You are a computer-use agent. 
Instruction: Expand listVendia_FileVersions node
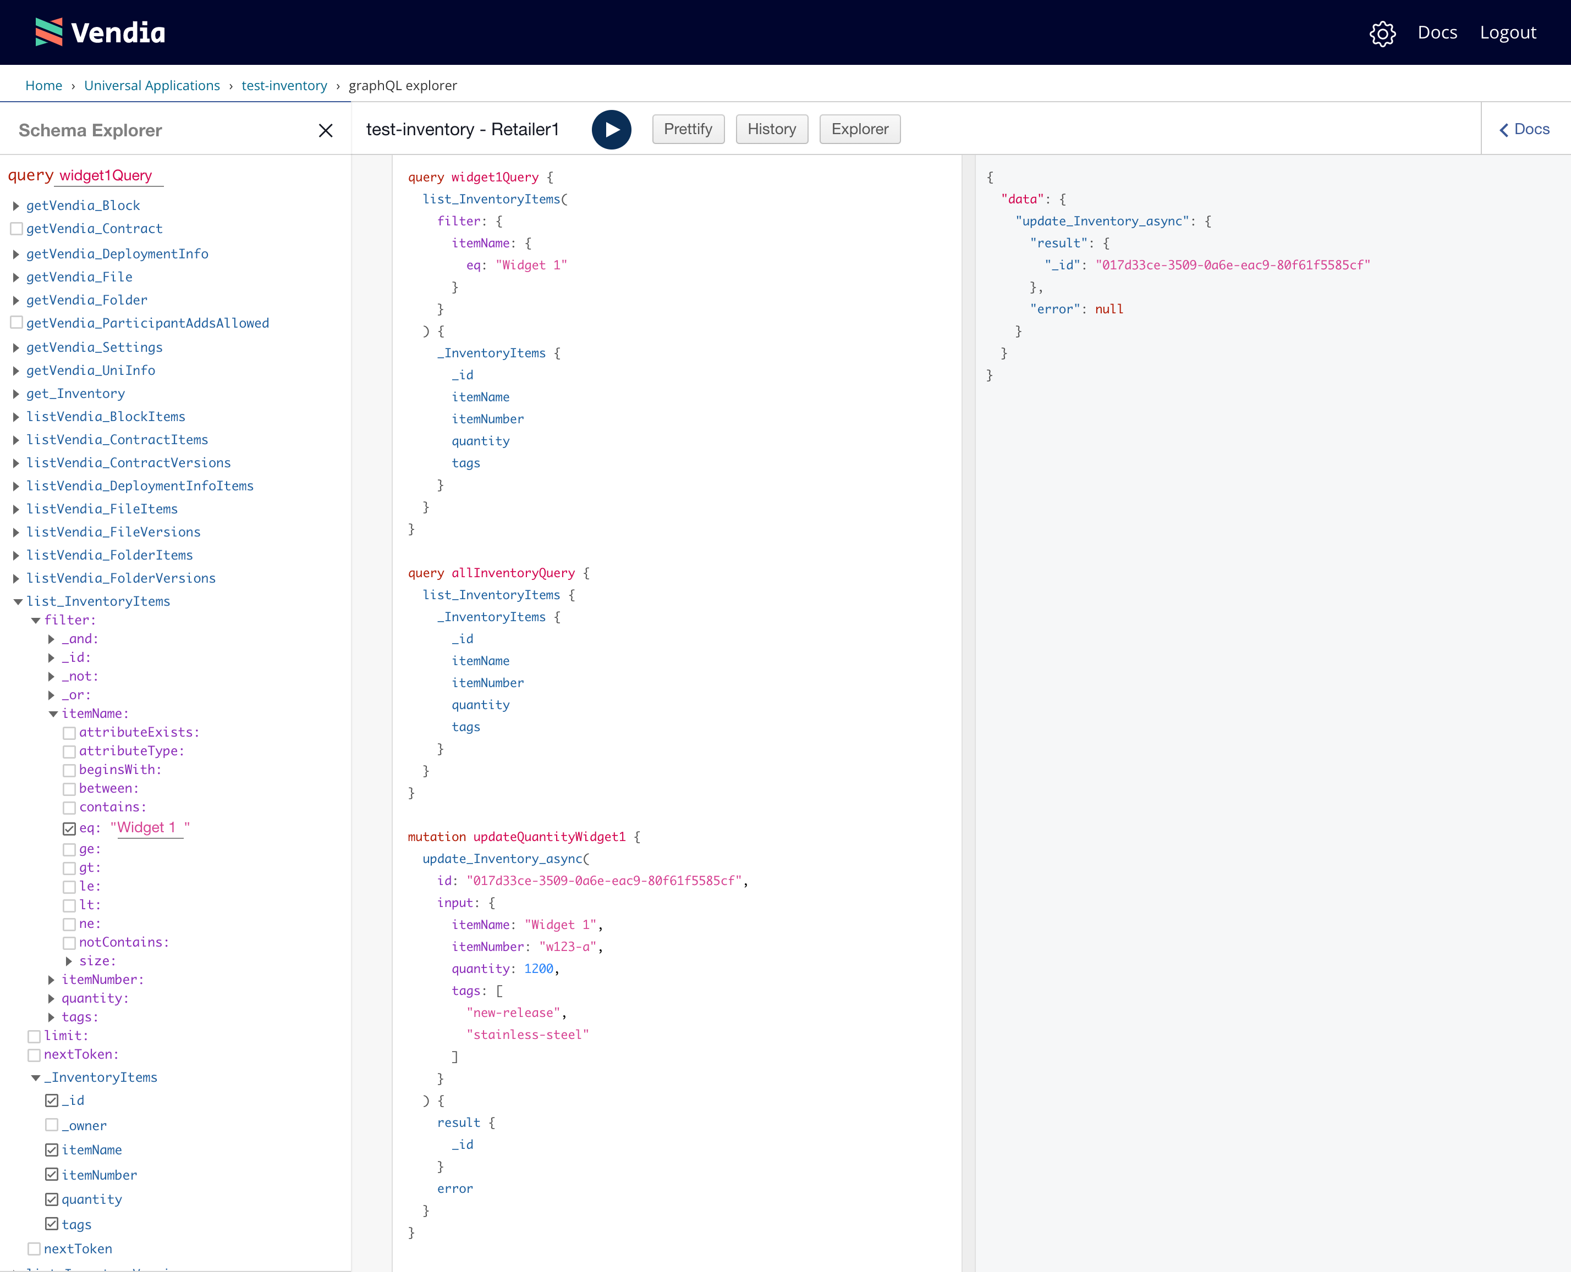(x=15, y=533)
